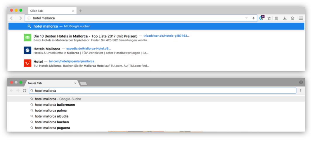
Task: Close the 'Neuer Tab' tab in Chrome
Action: pyautogui.click(x=75, y=83)
